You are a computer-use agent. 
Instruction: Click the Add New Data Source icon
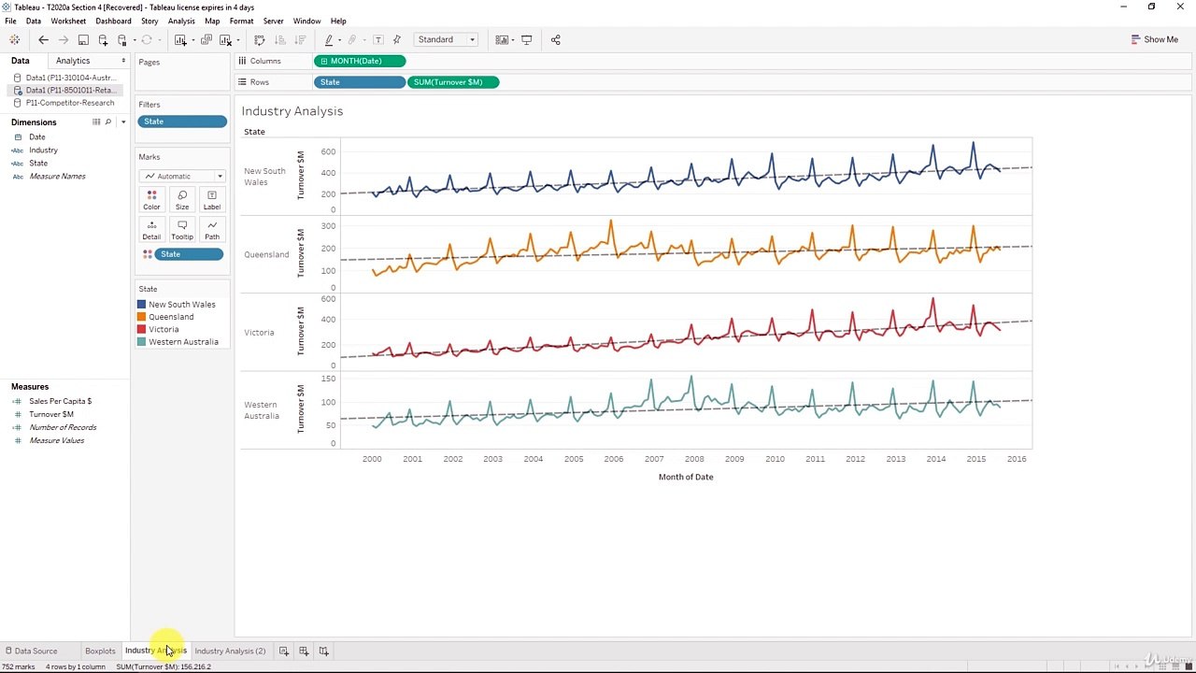pos(103,40)
